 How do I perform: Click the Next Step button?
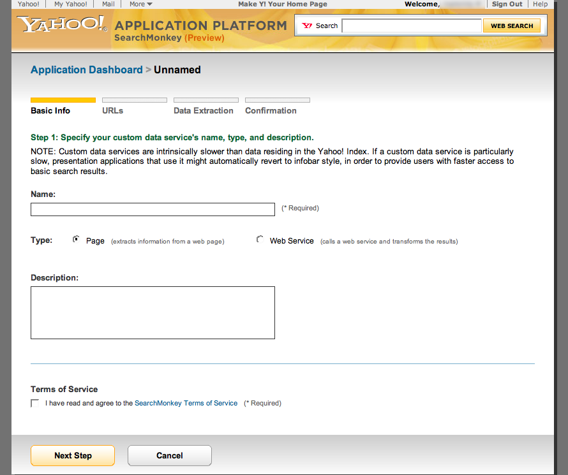tap(73, 455)
